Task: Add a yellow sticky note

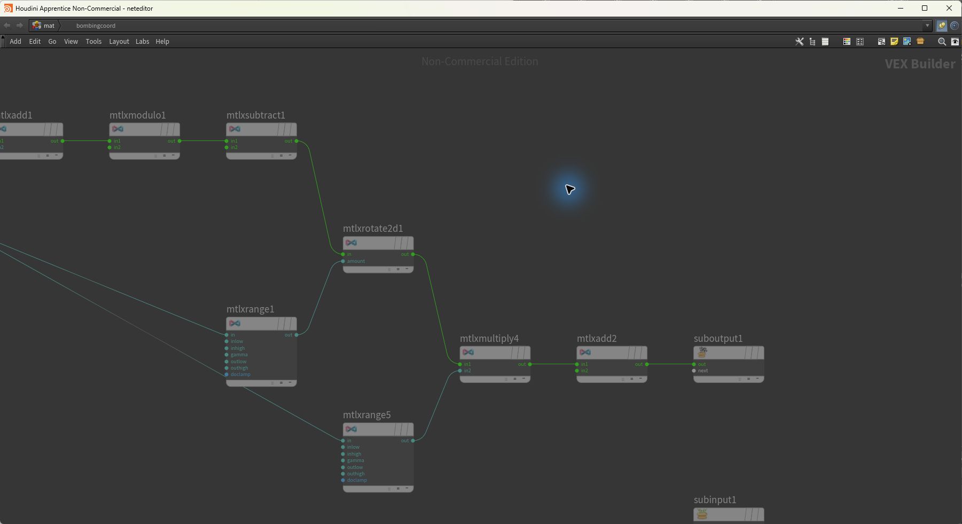Action: point(894,42)
